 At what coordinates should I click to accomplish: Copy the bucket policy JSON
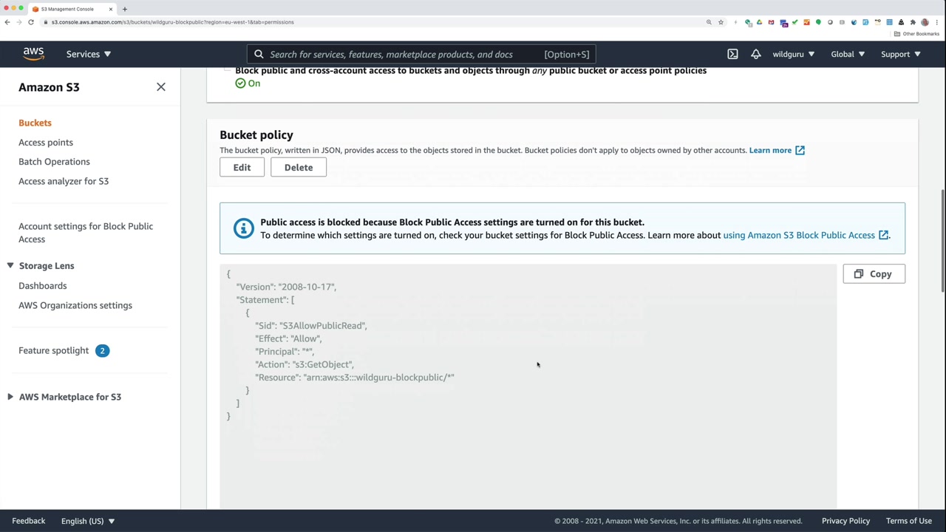(874, 274)
